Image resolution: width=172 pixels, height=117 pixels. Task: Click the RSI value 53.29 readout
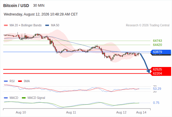157,89
